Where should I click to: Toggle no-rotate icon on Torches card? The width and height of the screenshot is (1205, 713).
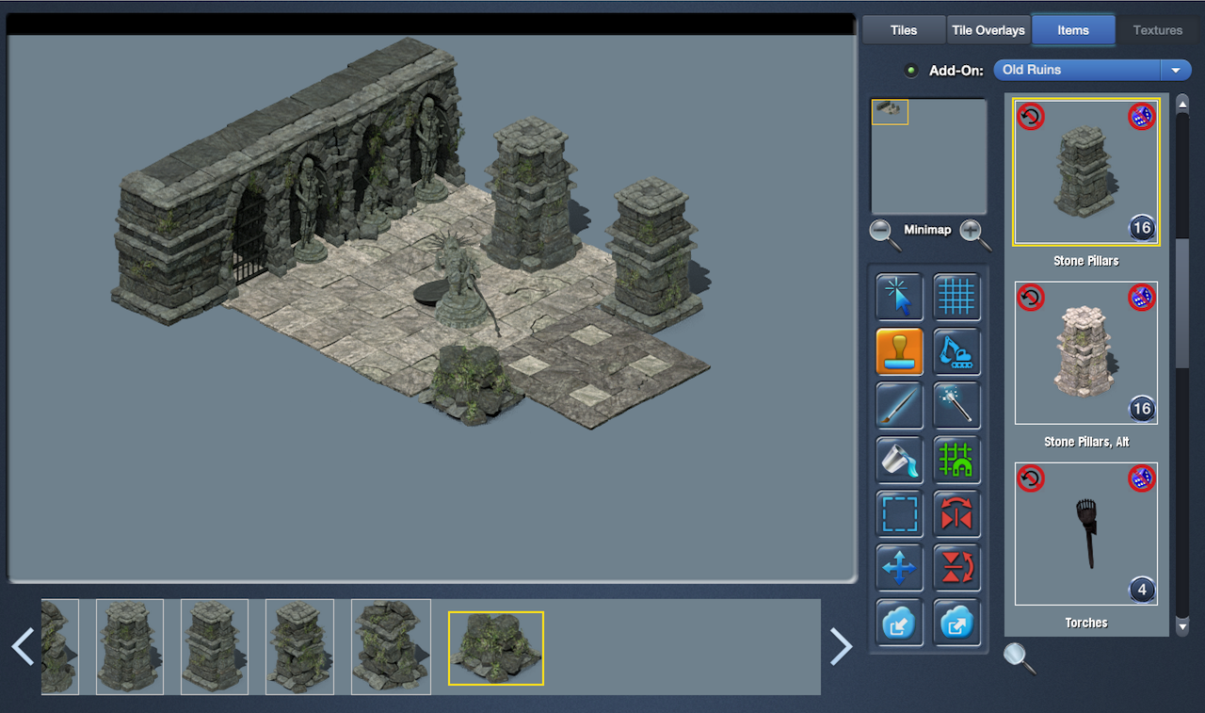[1031, 478]
